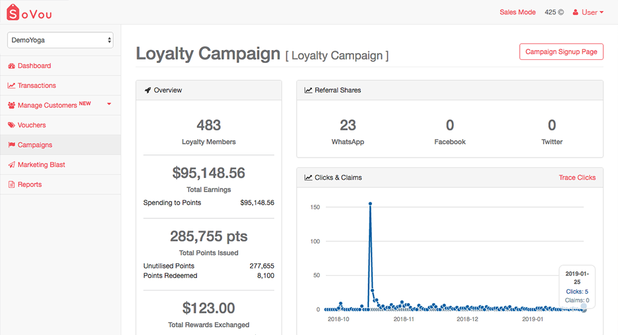The image size is (618, 335).
Task: Click the 425 credits icon
Action: 561,12
